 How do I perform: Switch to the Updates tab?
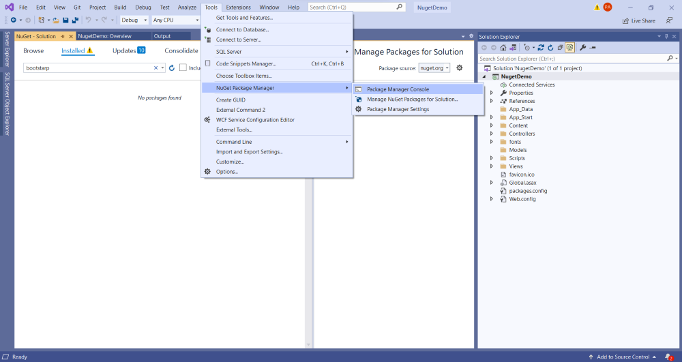tap(129, 51)
